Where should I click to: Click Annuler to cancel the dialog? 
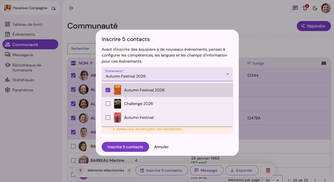point(161,147)
